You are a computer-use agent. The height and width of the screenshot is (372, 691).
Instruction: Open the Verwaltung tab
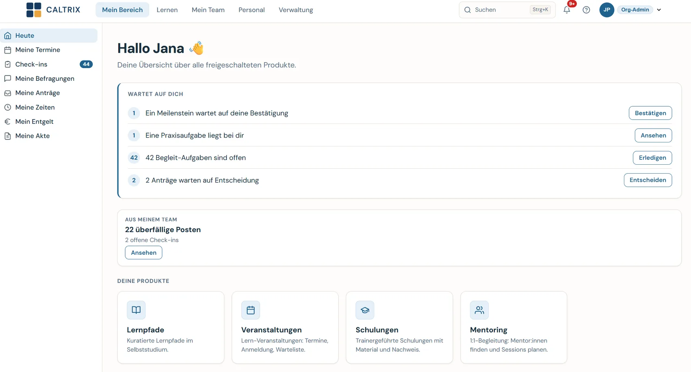tap(296, 10)
